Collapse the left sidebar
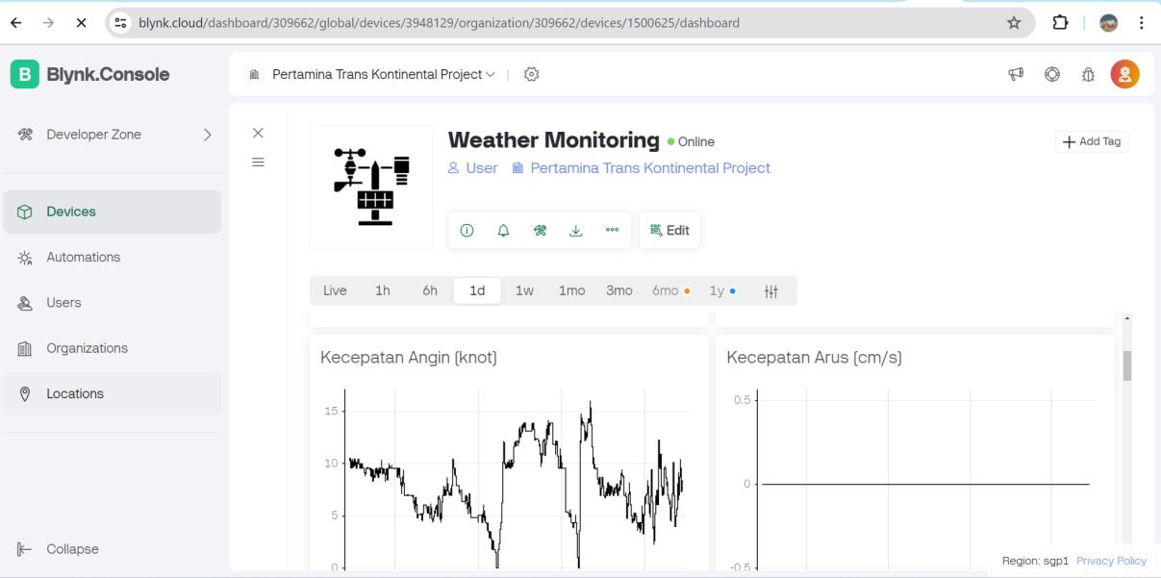The height and width of the screenshot is (578, 1161). tap(72, 549)
